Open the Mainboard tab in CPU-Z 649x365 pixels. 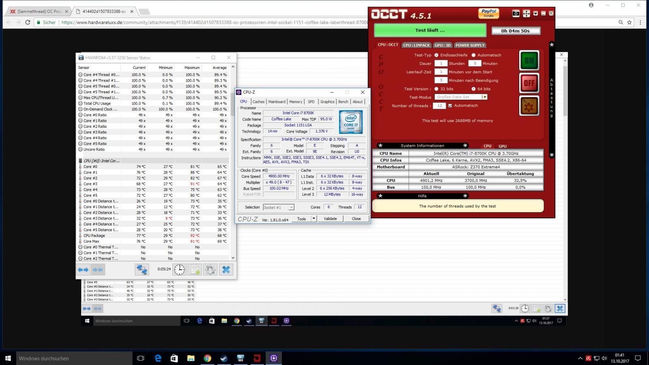click(x=277, y=102)
